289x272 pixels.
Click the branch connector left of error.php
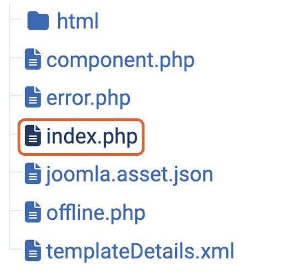tap(16, 95)
